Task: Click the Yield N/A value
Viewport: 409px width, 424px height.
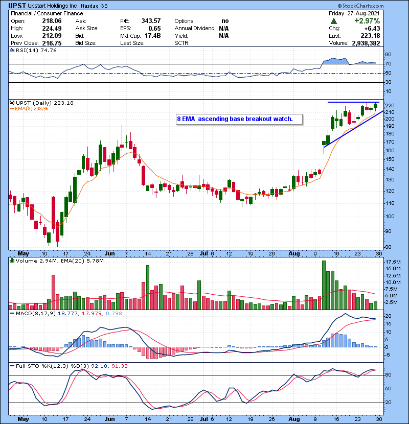Action: [x=224, y=36]
